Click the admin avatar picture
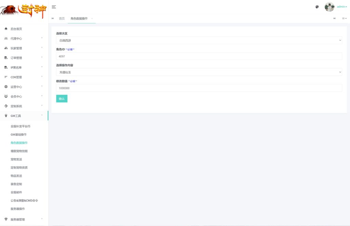This screenshot has width=350, height=226. 329,7
